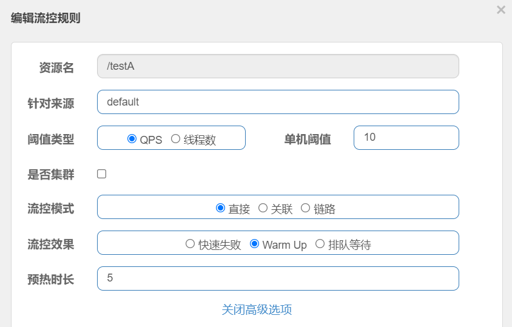The width and height of the screenshot is (512, 327).
Task: Enable the 是否集群 checkbox
Action: tap(101, 174)
